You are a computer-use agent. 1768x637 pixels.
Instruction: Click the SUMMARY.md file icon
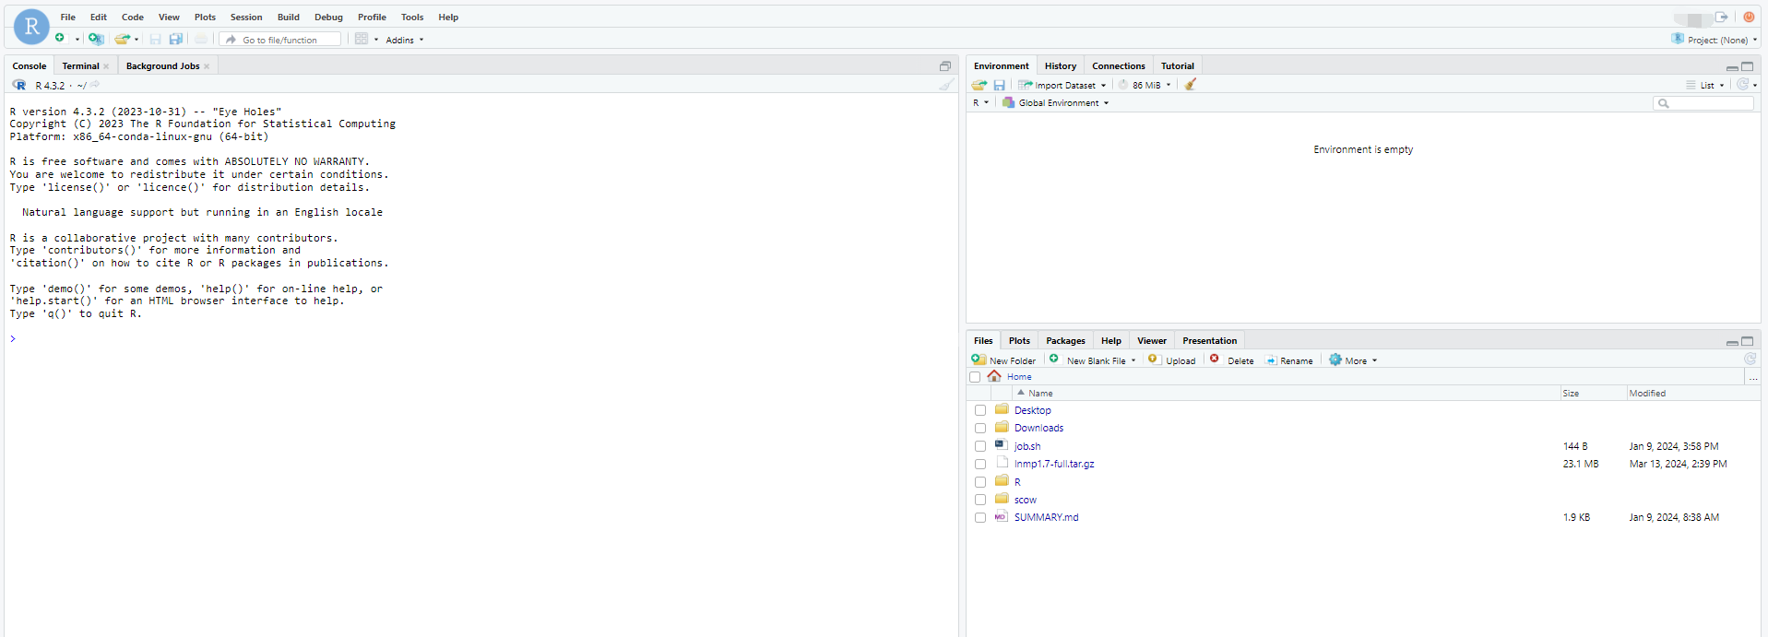tap(1001, 517)
